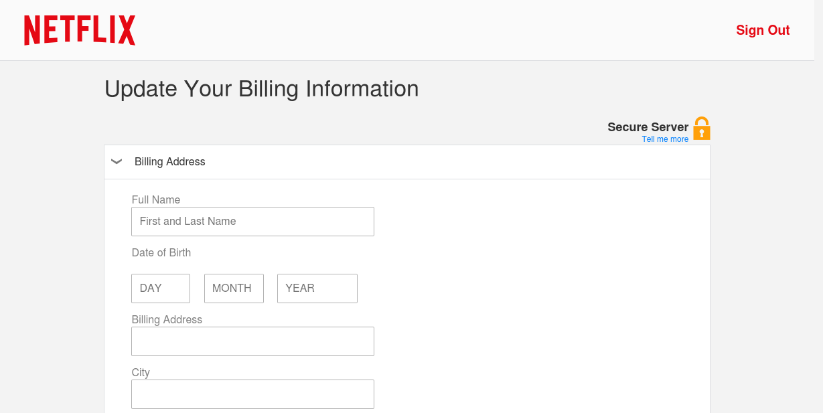
Task: Click the Update Your Billing Information heading
Action: tap(262, 88)
